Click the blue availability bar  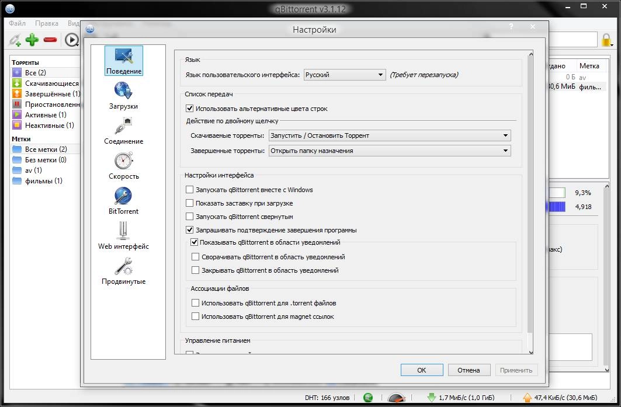click(x=556, y=207)
